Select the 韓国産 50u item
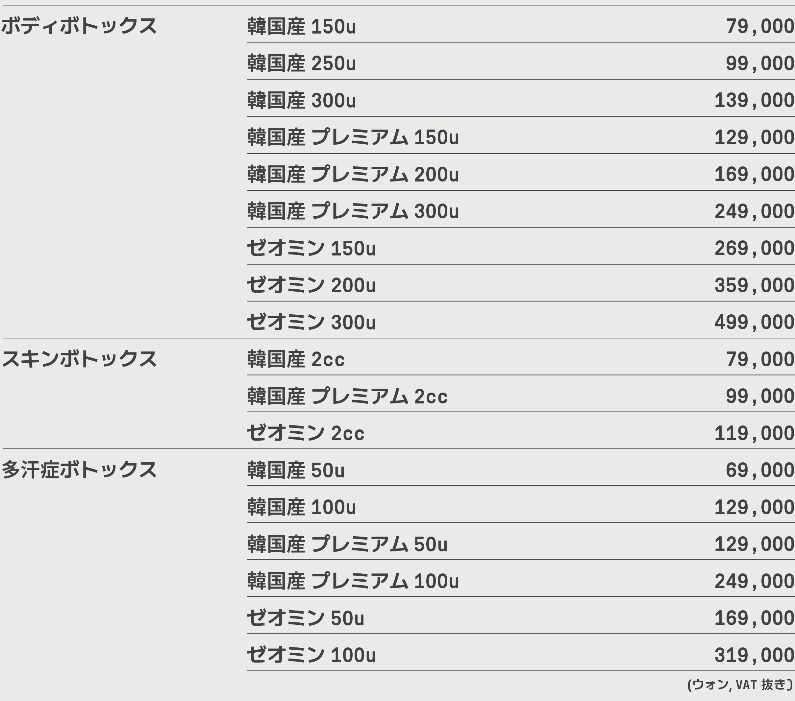 tap(296, 470)
